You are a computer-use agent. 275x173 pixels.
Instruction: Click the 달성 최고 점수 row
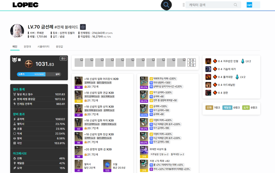(x=39, y=94)
